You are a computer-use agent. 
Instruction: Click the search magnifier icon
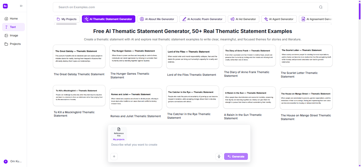pyautogui.click(x=321, y=7)
